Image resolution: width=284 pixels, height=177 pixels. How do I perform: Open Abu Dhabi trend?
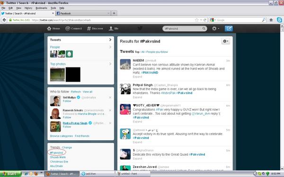56,166
